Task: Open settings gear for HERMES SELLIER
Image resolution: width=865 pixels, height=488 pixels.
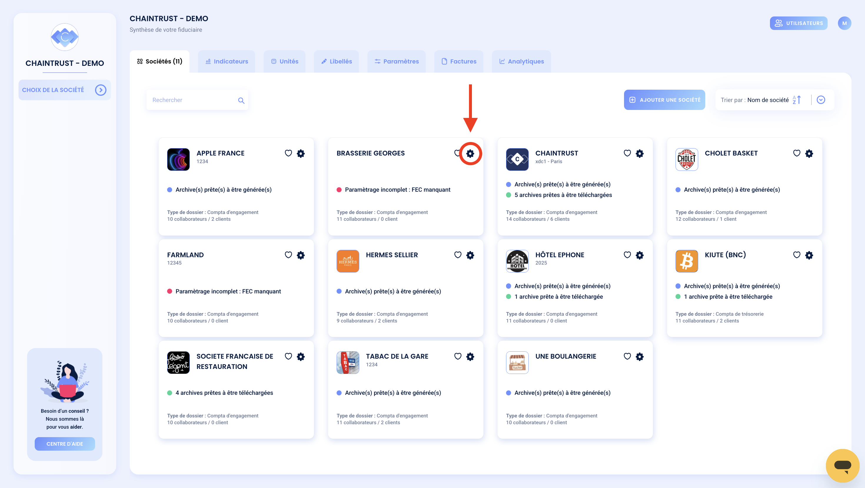Action: pos(470,255)
